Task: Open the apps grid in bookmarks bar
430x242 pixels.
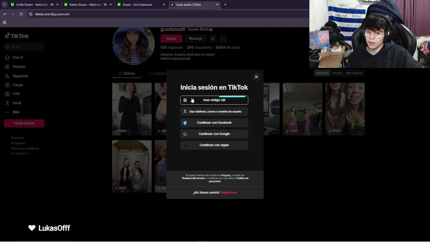Action: 4,23
